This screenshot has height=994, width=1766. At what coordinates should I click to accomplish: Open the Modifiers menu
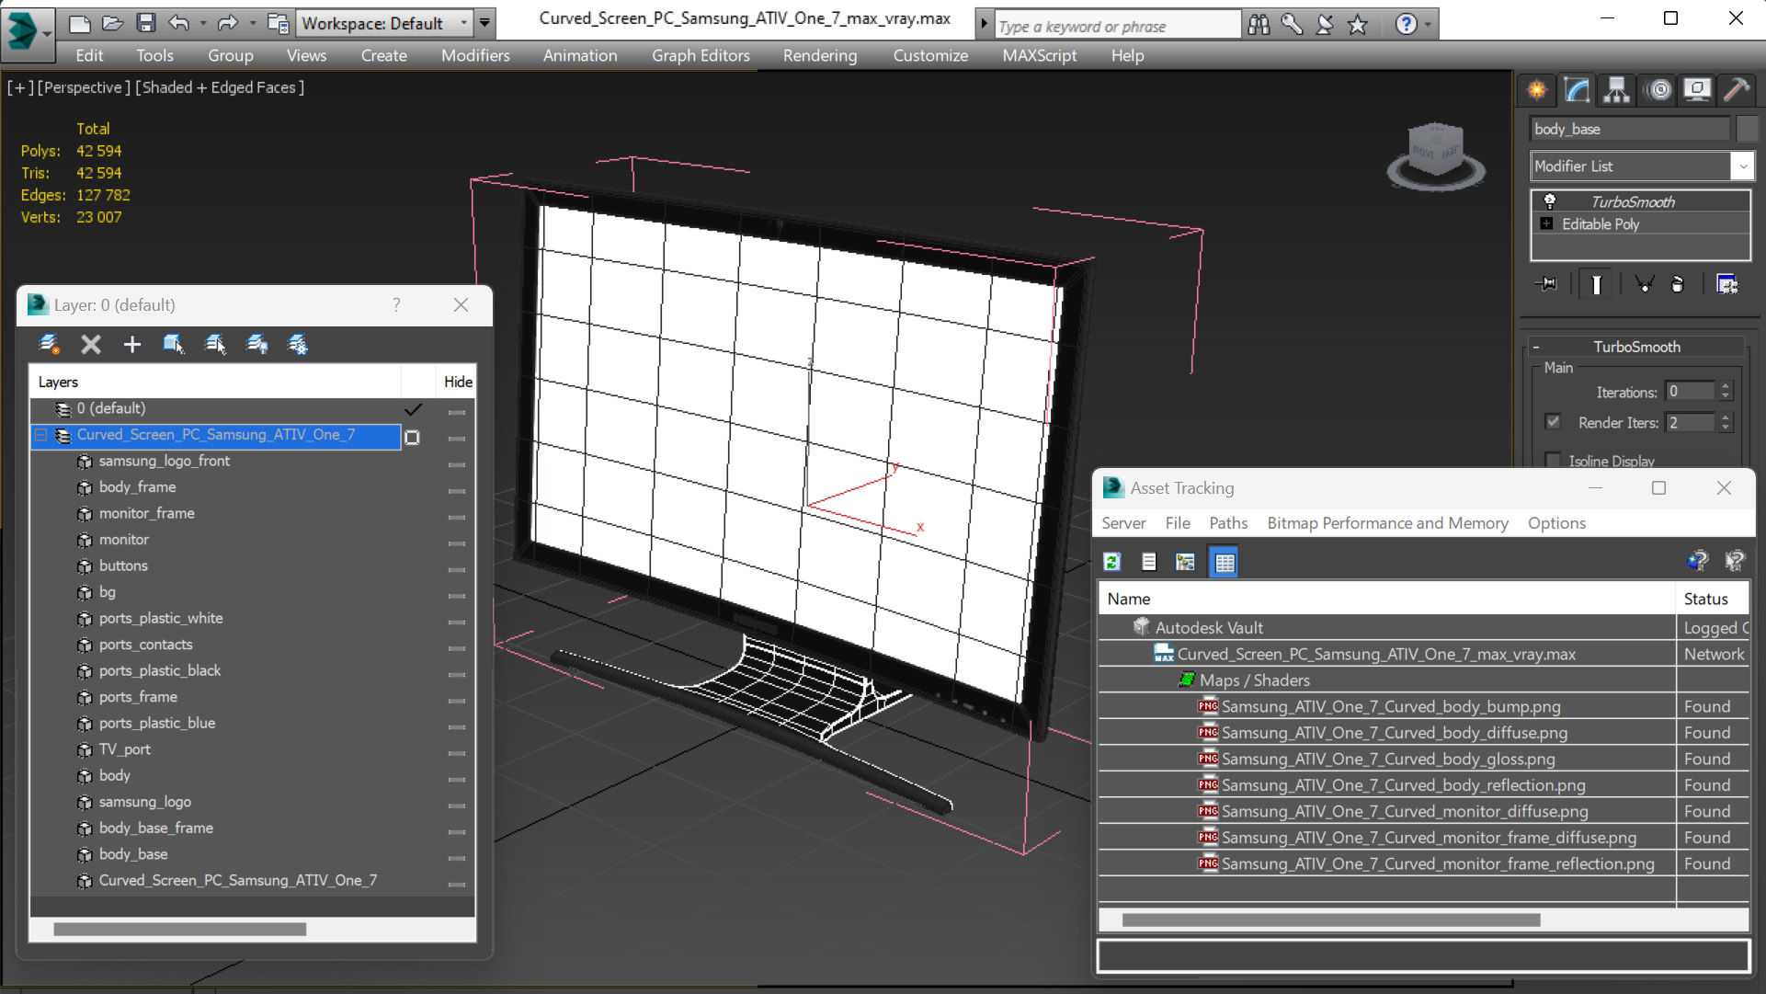[475, 55]
